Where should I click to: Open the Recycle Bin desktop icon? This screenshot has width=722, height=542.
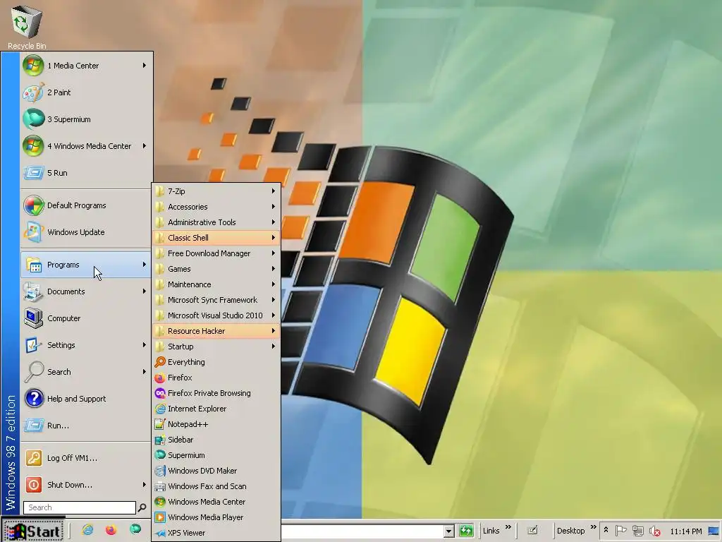(27, 27)
